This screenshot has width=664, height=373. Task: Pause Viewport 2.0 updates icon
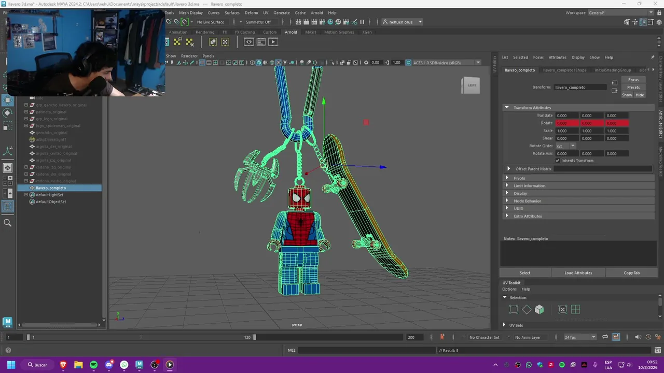pos(362,22)
